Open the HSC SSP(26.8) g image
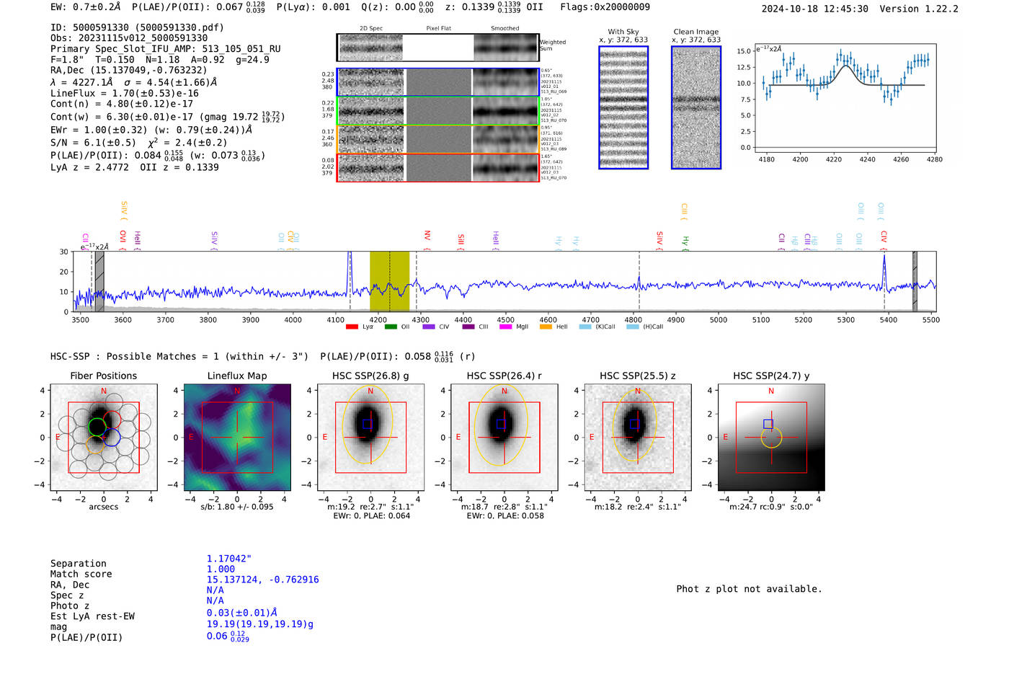This screenshot has width=1009, height=687. point(370,438)
